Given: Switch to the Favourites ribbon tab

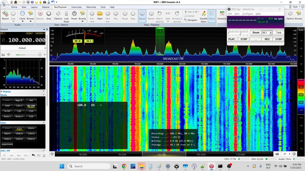Looking at the screenshot, I should click(76, 7).
